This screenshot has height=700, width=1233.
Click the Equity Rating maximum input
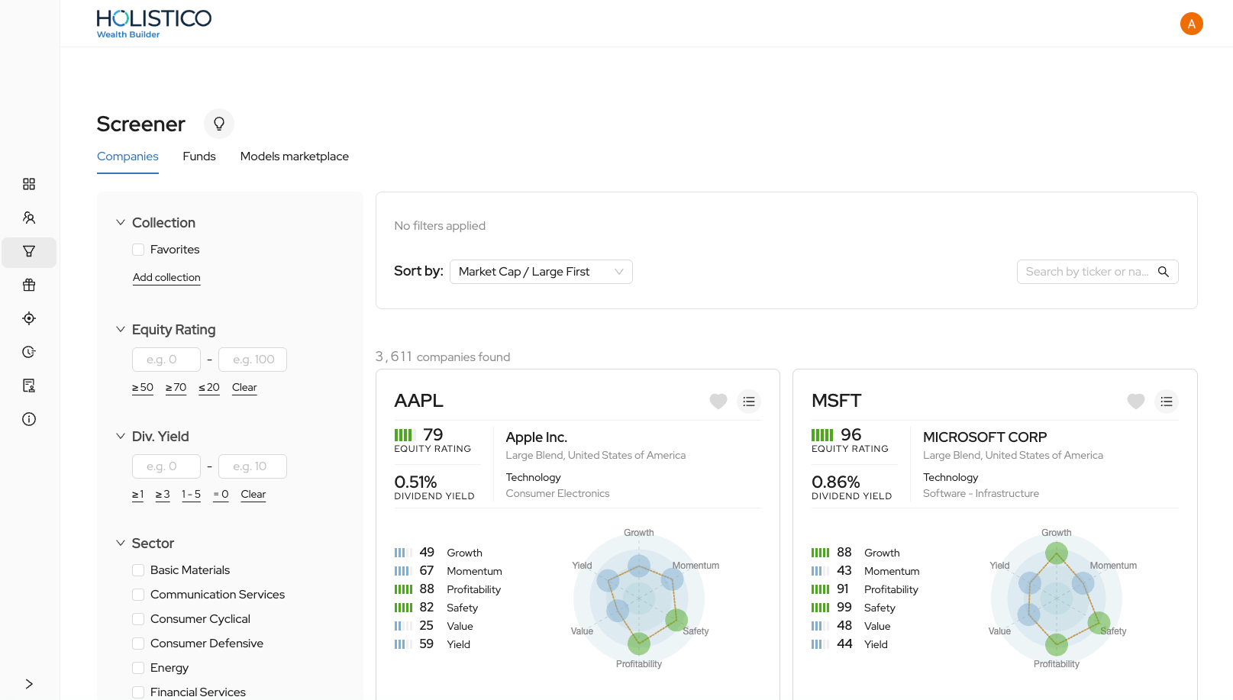pyautogui.click(x=253, y=360)
